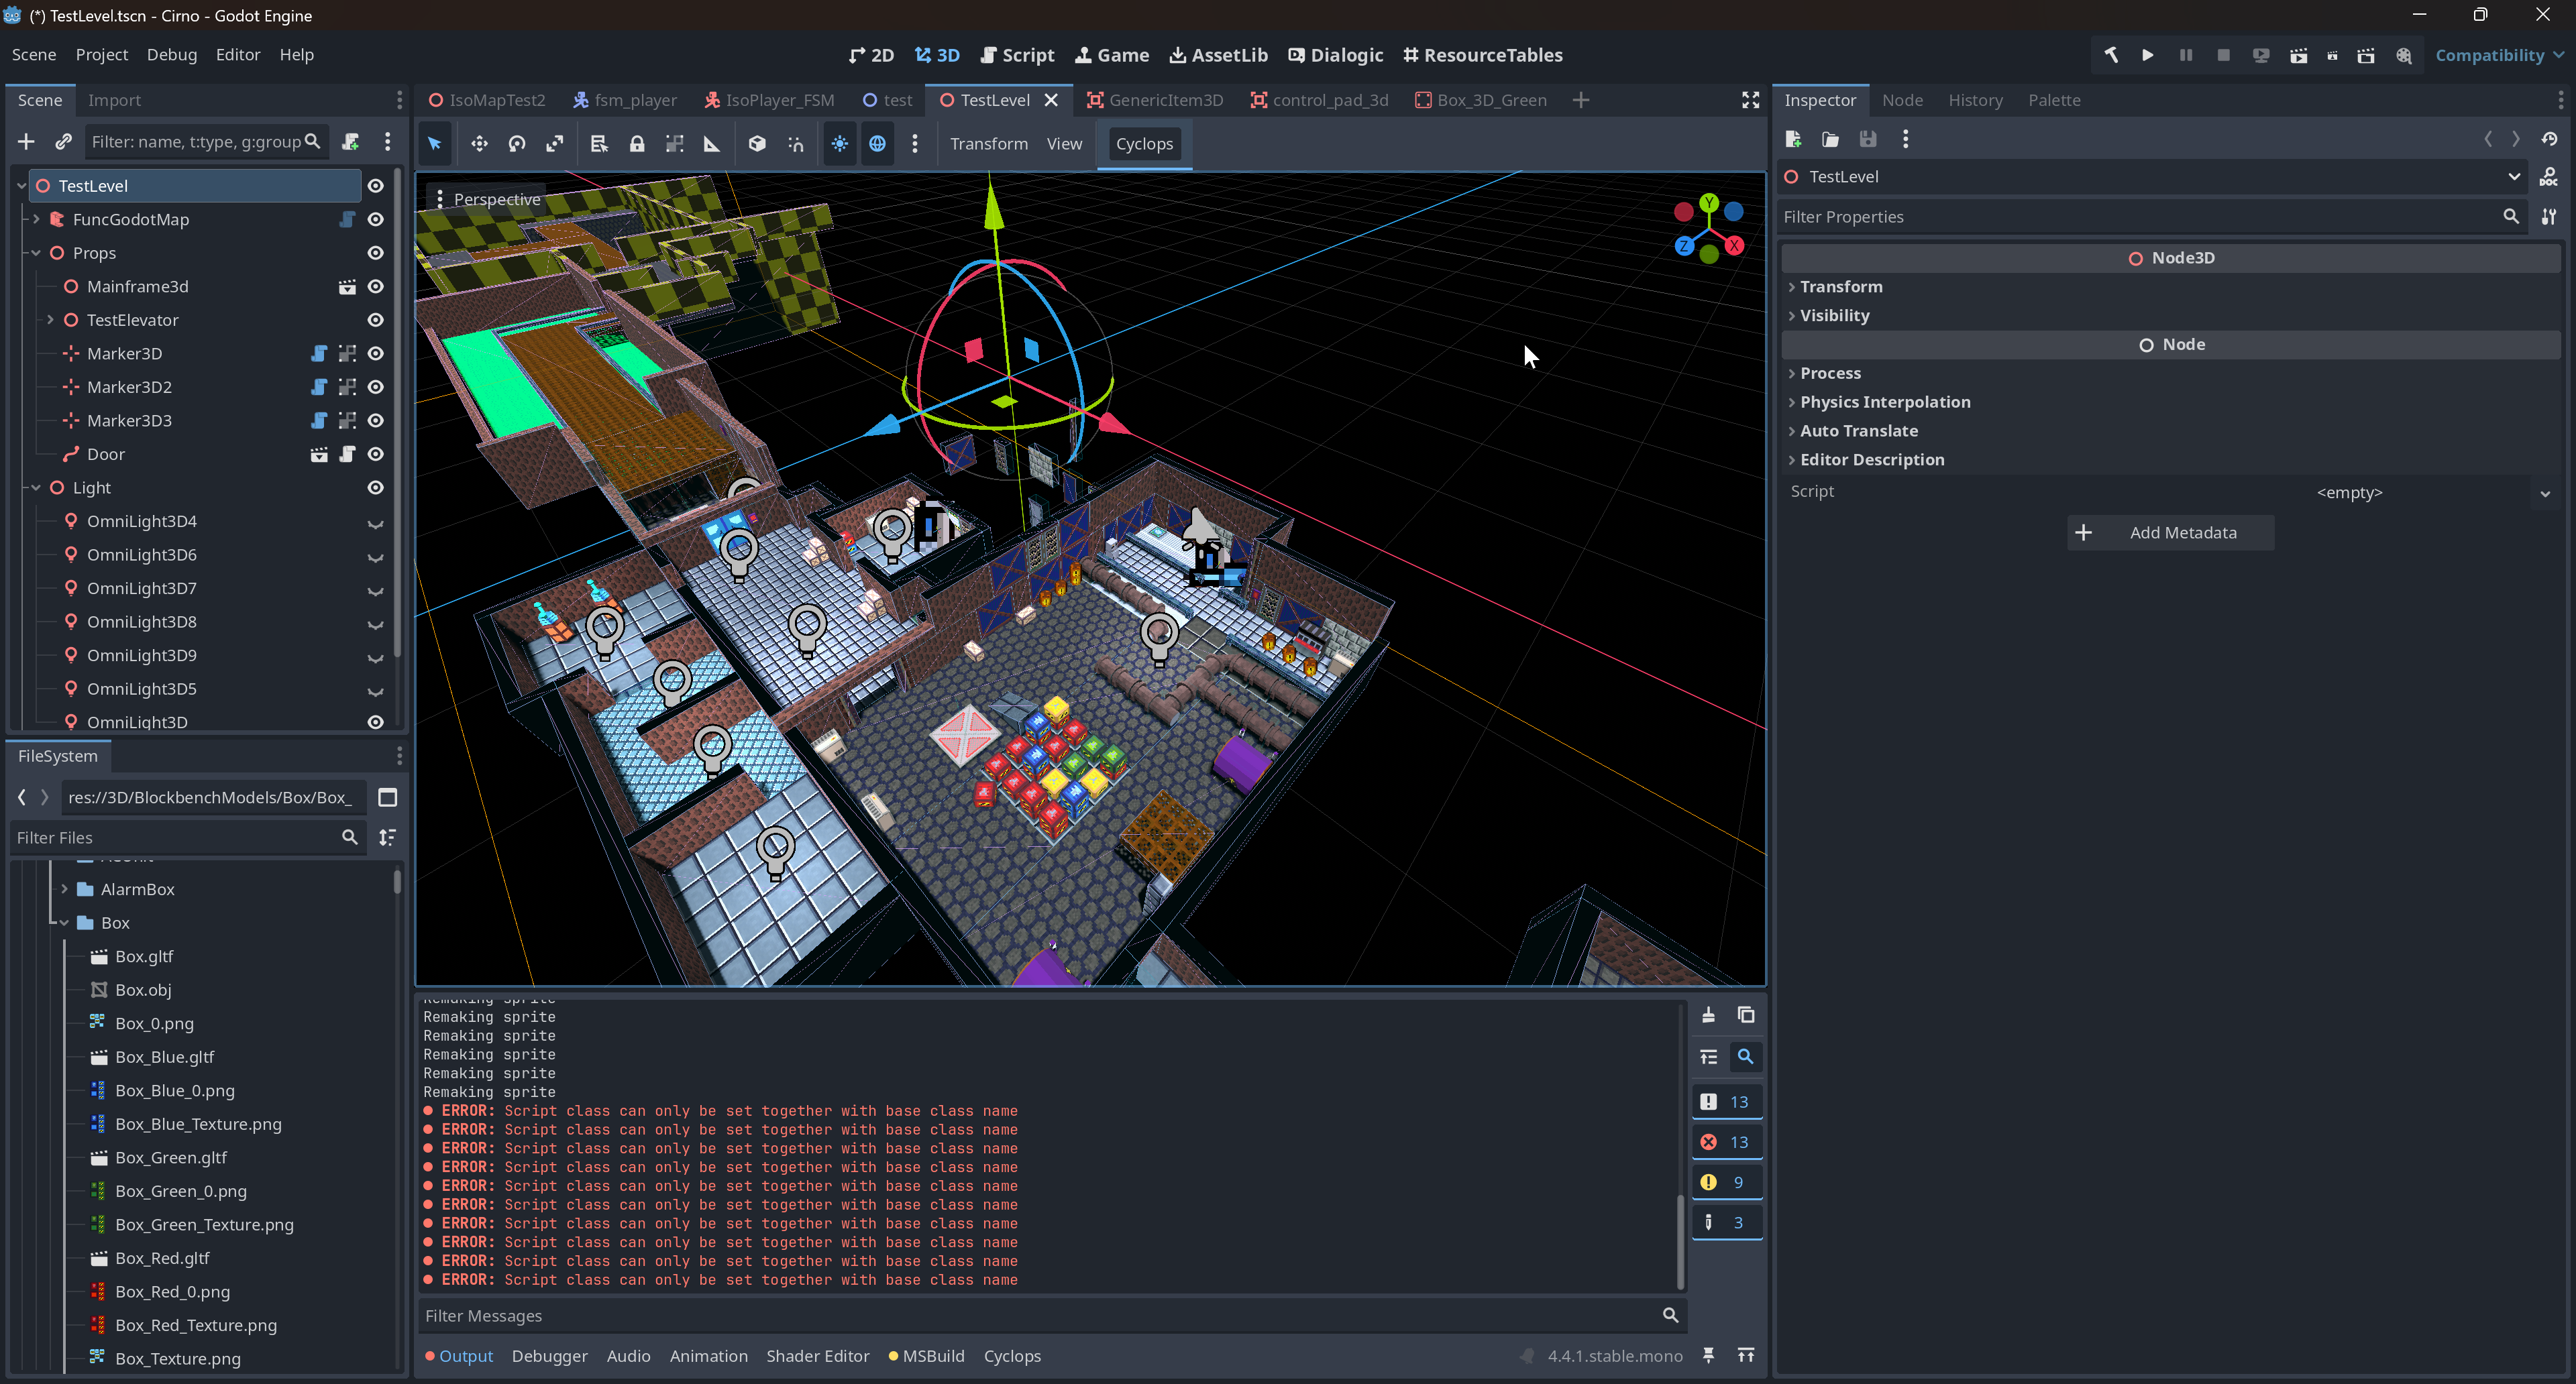Clear the output log
This screenshot has width=2576, height=1384.
coord(1708,1015)
